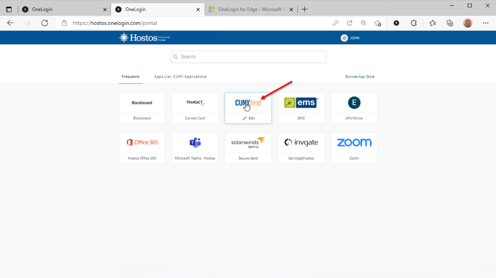Open the InvGate Service@Hostos app

[301, 148]
